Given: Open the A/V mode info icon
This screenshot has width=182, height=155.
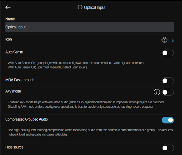Looking at the screenshot, I should pyautogui.click(x=157, y=92).
